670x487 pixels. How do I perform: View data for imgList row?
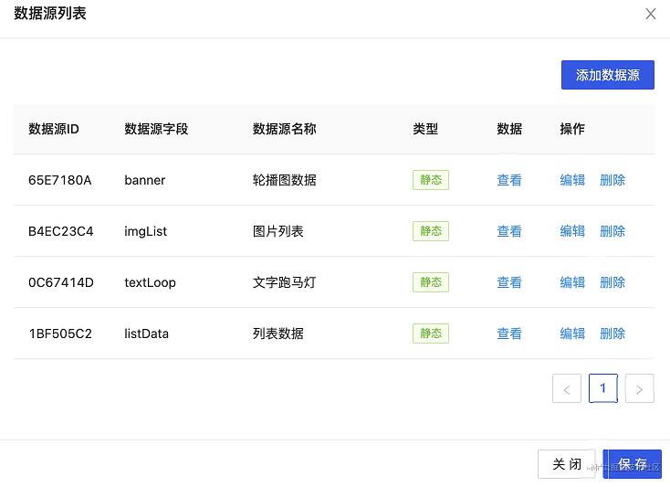pyautogui.click(x=509, y=231)
